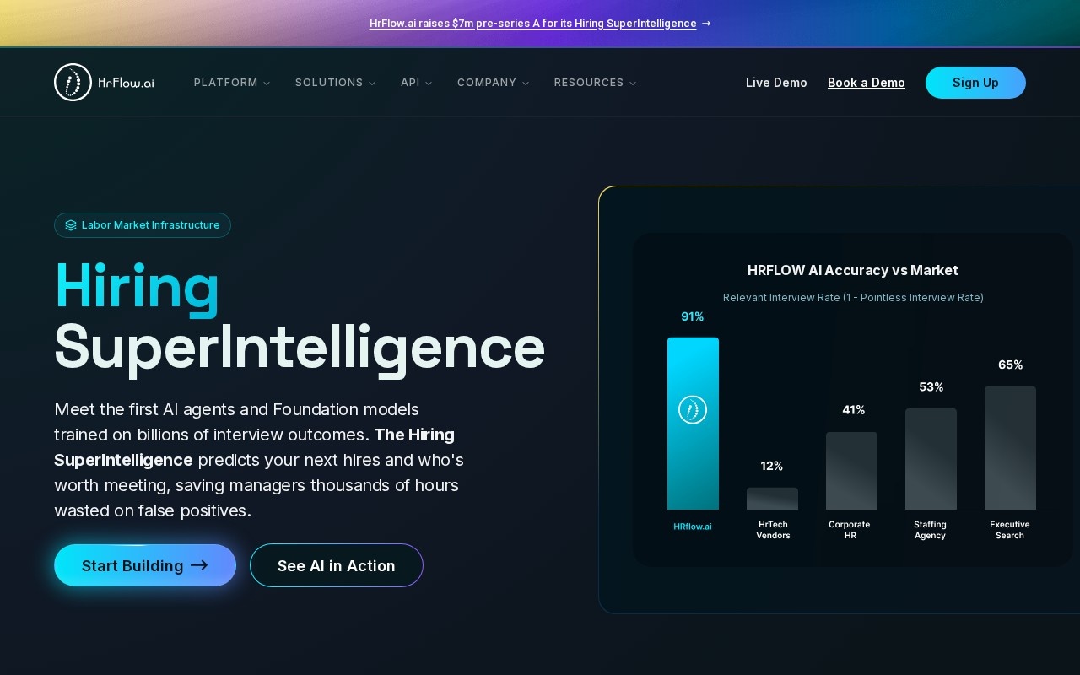Screen dimensions: 1080x675
Task: Click the Staffing Agency axis label
Action: point(930,530)
